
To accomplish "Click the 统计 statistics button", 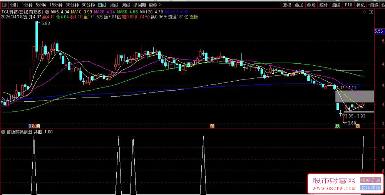I will point(324,5).
